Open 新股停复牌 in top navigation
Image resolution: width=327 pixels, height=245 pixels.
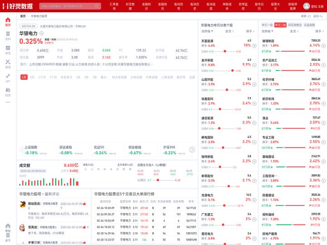[x=293, y=6]
